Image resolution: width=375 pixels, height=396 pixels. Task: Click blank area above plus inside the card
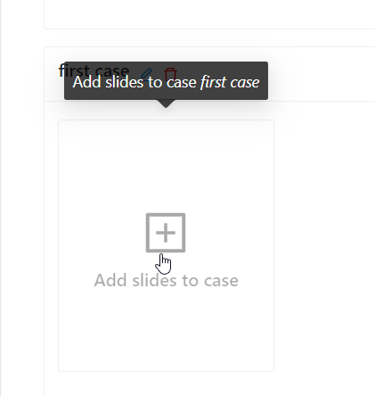166,167
